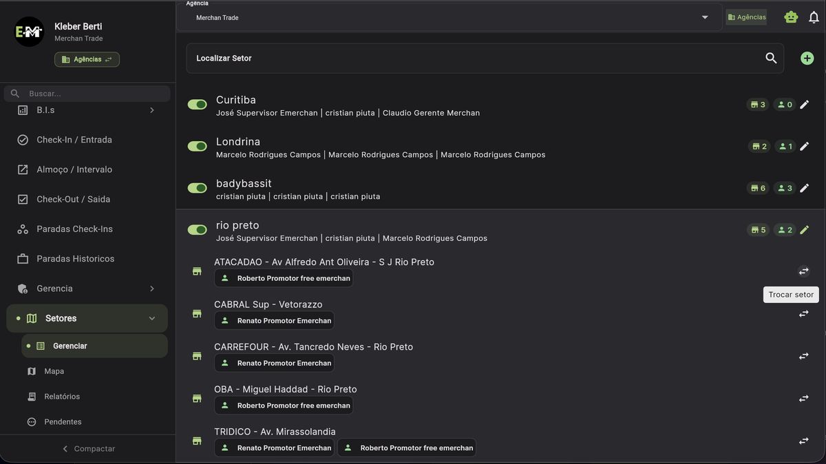This screenshot has width=826, height=464.
Task: Click Agências button under user name
Action: click(87, 60)
